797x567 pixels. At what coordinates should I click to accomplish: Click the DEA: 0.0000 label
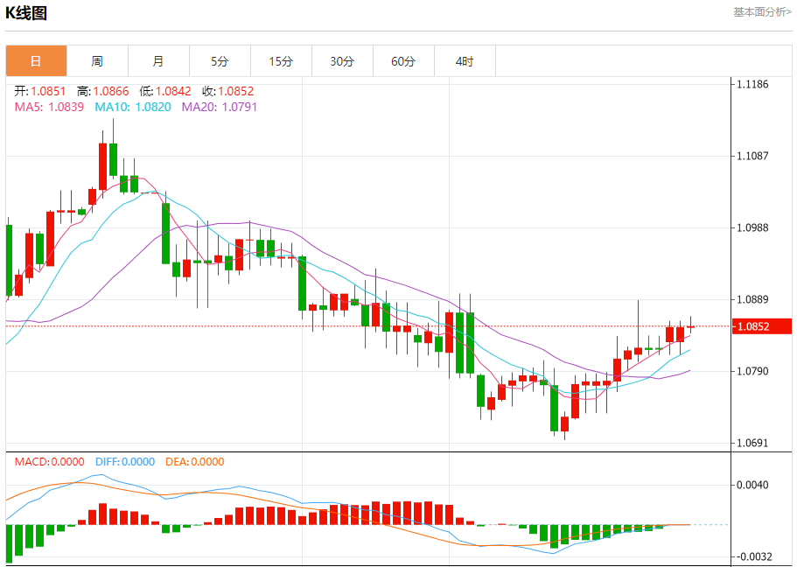195,462
